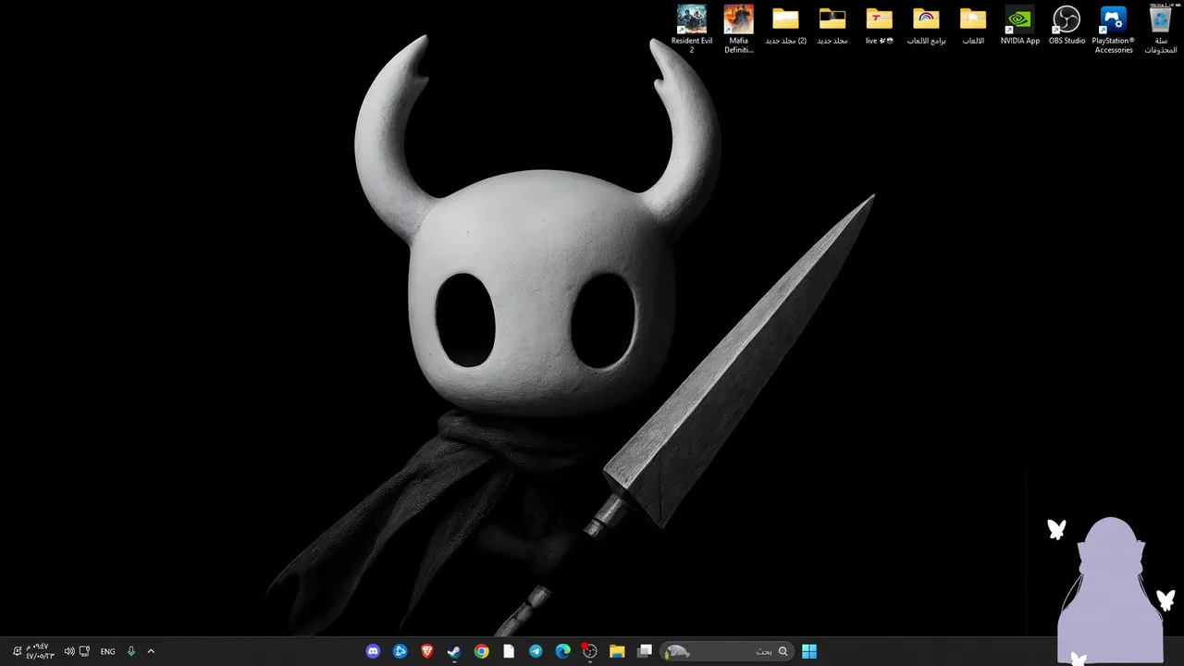1184x666 pixels.
Task: Switch the ENG input language indicator
Action: (x=107, y=651)
